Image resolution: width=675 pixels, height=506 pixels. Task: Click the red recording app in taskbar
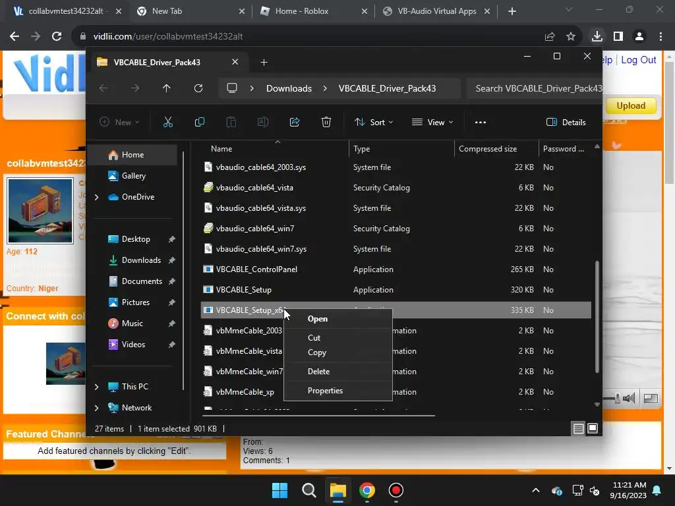click(396, 490)
